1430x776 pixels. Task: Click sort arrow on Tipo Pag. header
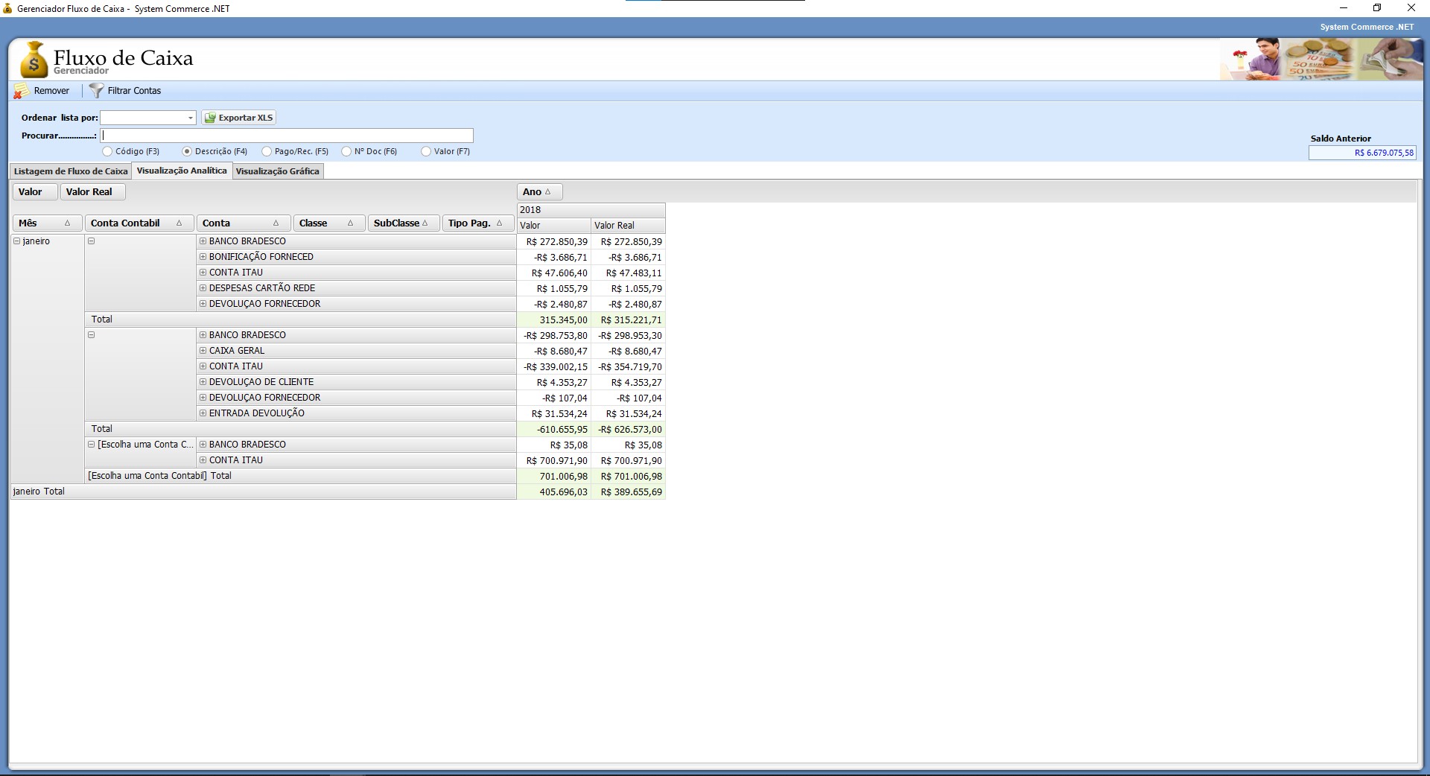point(499,223)
